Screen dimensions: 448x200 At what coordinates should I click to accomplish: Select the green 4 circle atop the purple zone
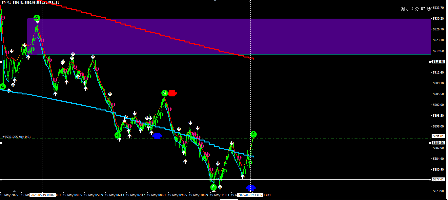[x=37, y=18]
